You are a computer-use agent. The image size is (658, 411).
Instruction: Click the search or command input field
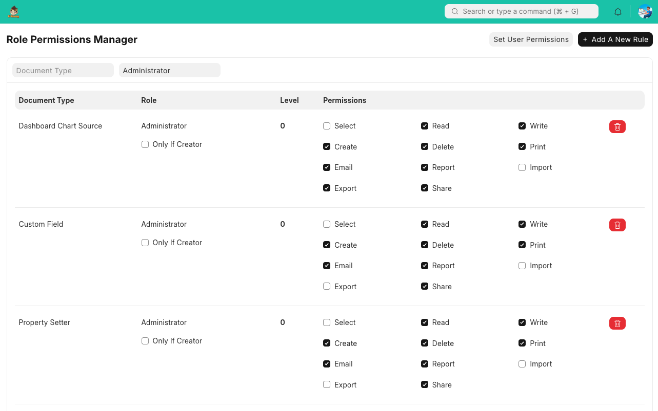point(521,11)
